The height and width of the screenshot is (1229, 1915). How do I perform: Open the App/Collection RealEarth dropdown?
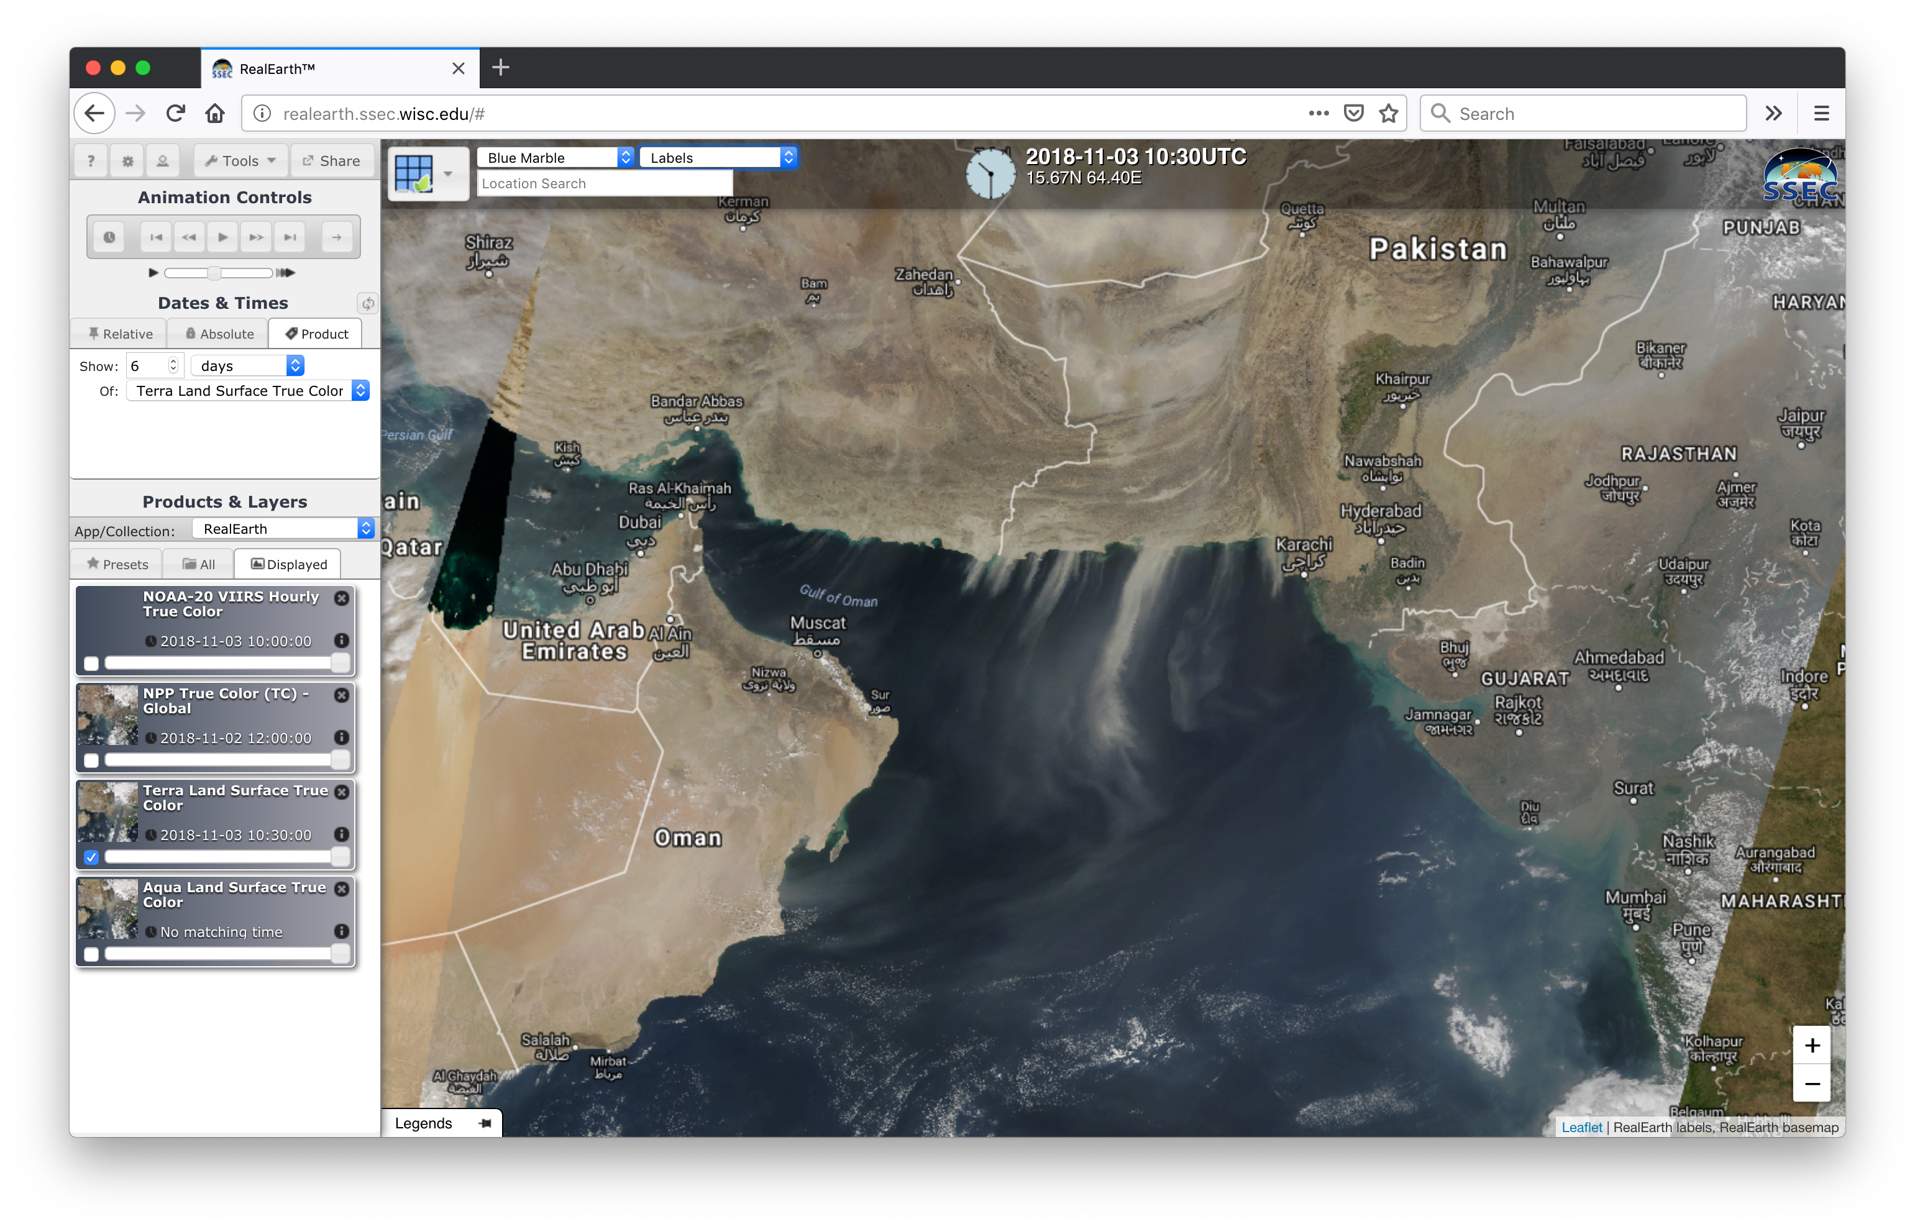[284, 529]
